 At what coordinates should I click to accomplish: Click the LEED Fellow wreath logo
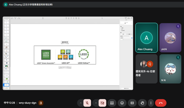(x=84, y=54)
